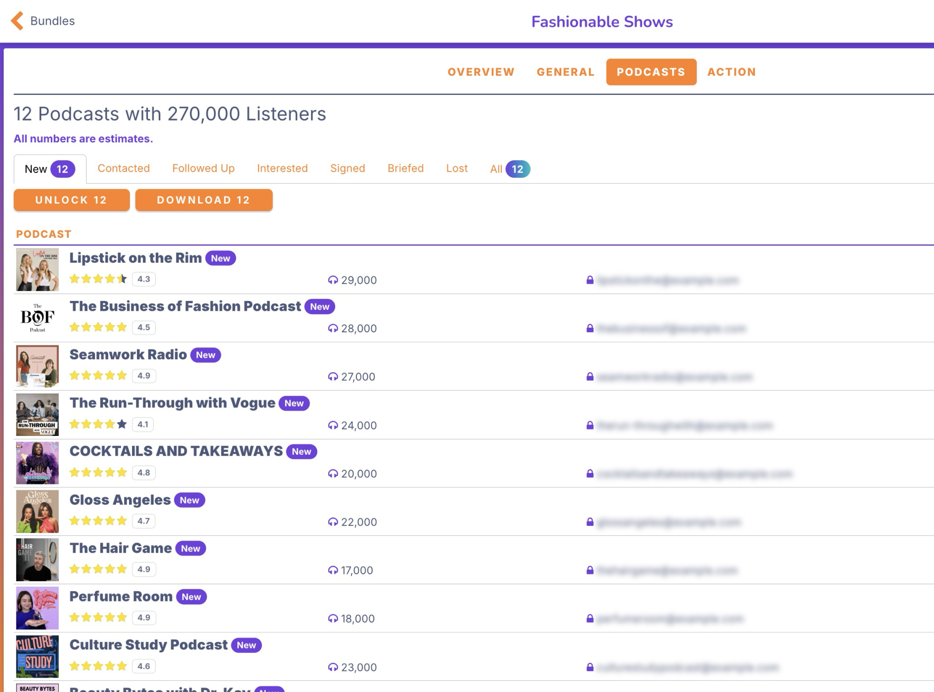Click the headphones icon next to 20,000 listeners
Screen dimensions: 934x692
point(333,474)
